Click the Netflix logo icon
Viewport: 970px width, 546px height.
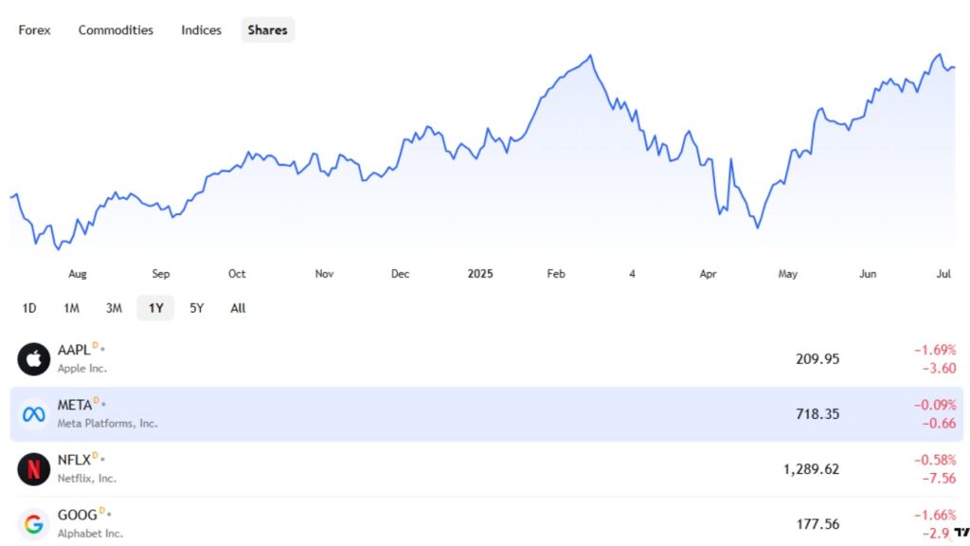33,469
